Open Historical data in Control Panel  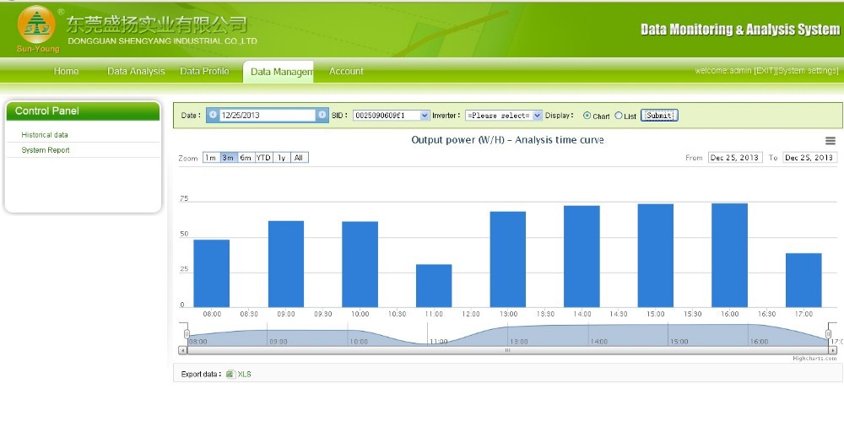click(45, 135)
